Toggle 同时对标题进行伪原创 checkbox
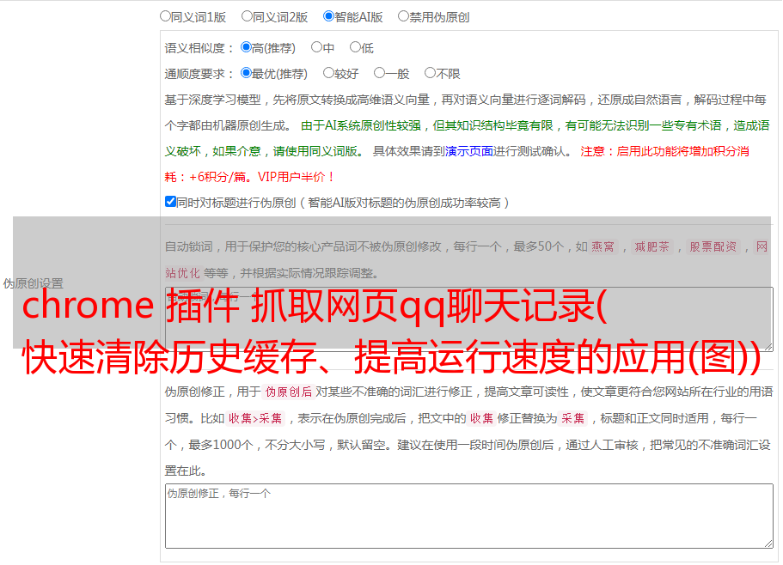The width and height of the screenshot is (783, 565). (170, 202)
